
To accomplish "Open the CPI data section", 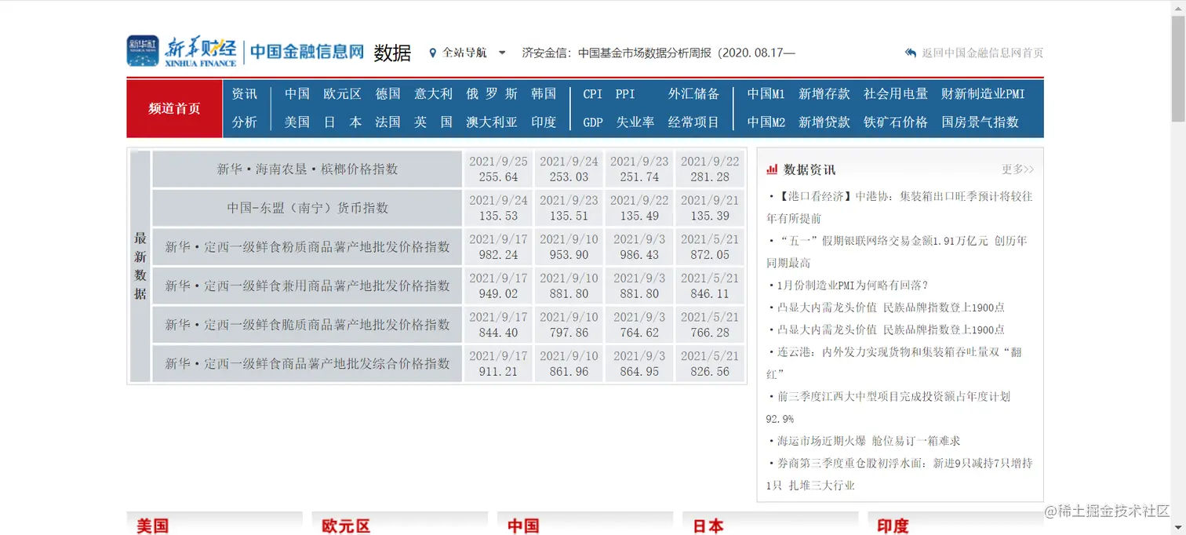I will 591,93.
